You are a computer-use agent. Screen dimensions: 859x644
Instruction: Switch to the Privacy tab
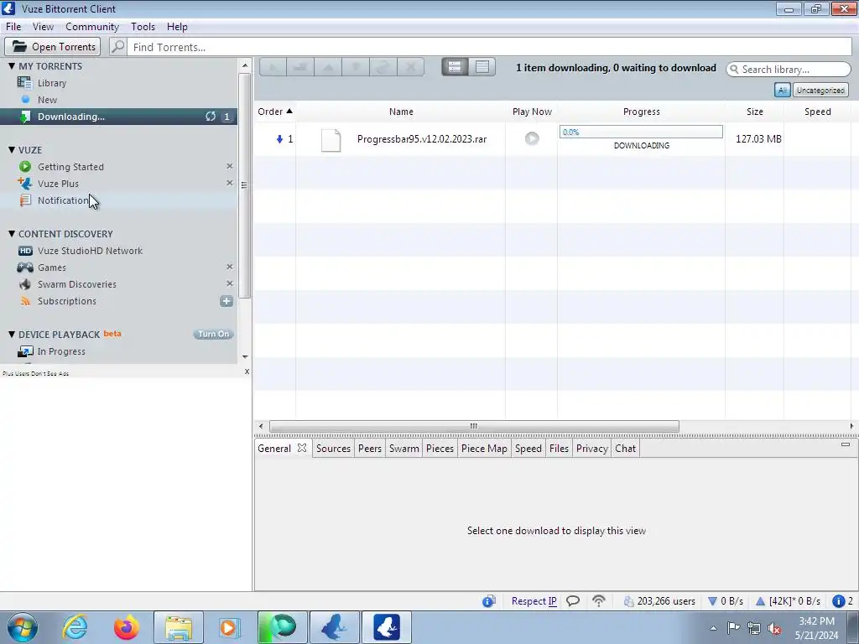tap(591, 449)
